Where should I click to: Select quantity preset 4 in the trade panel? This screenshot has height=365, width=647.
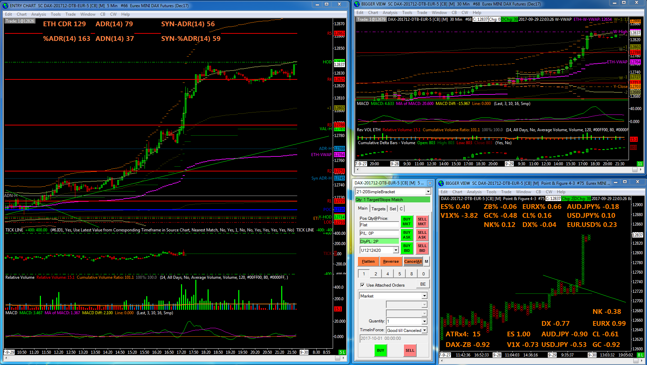click(x=388, y=274)
